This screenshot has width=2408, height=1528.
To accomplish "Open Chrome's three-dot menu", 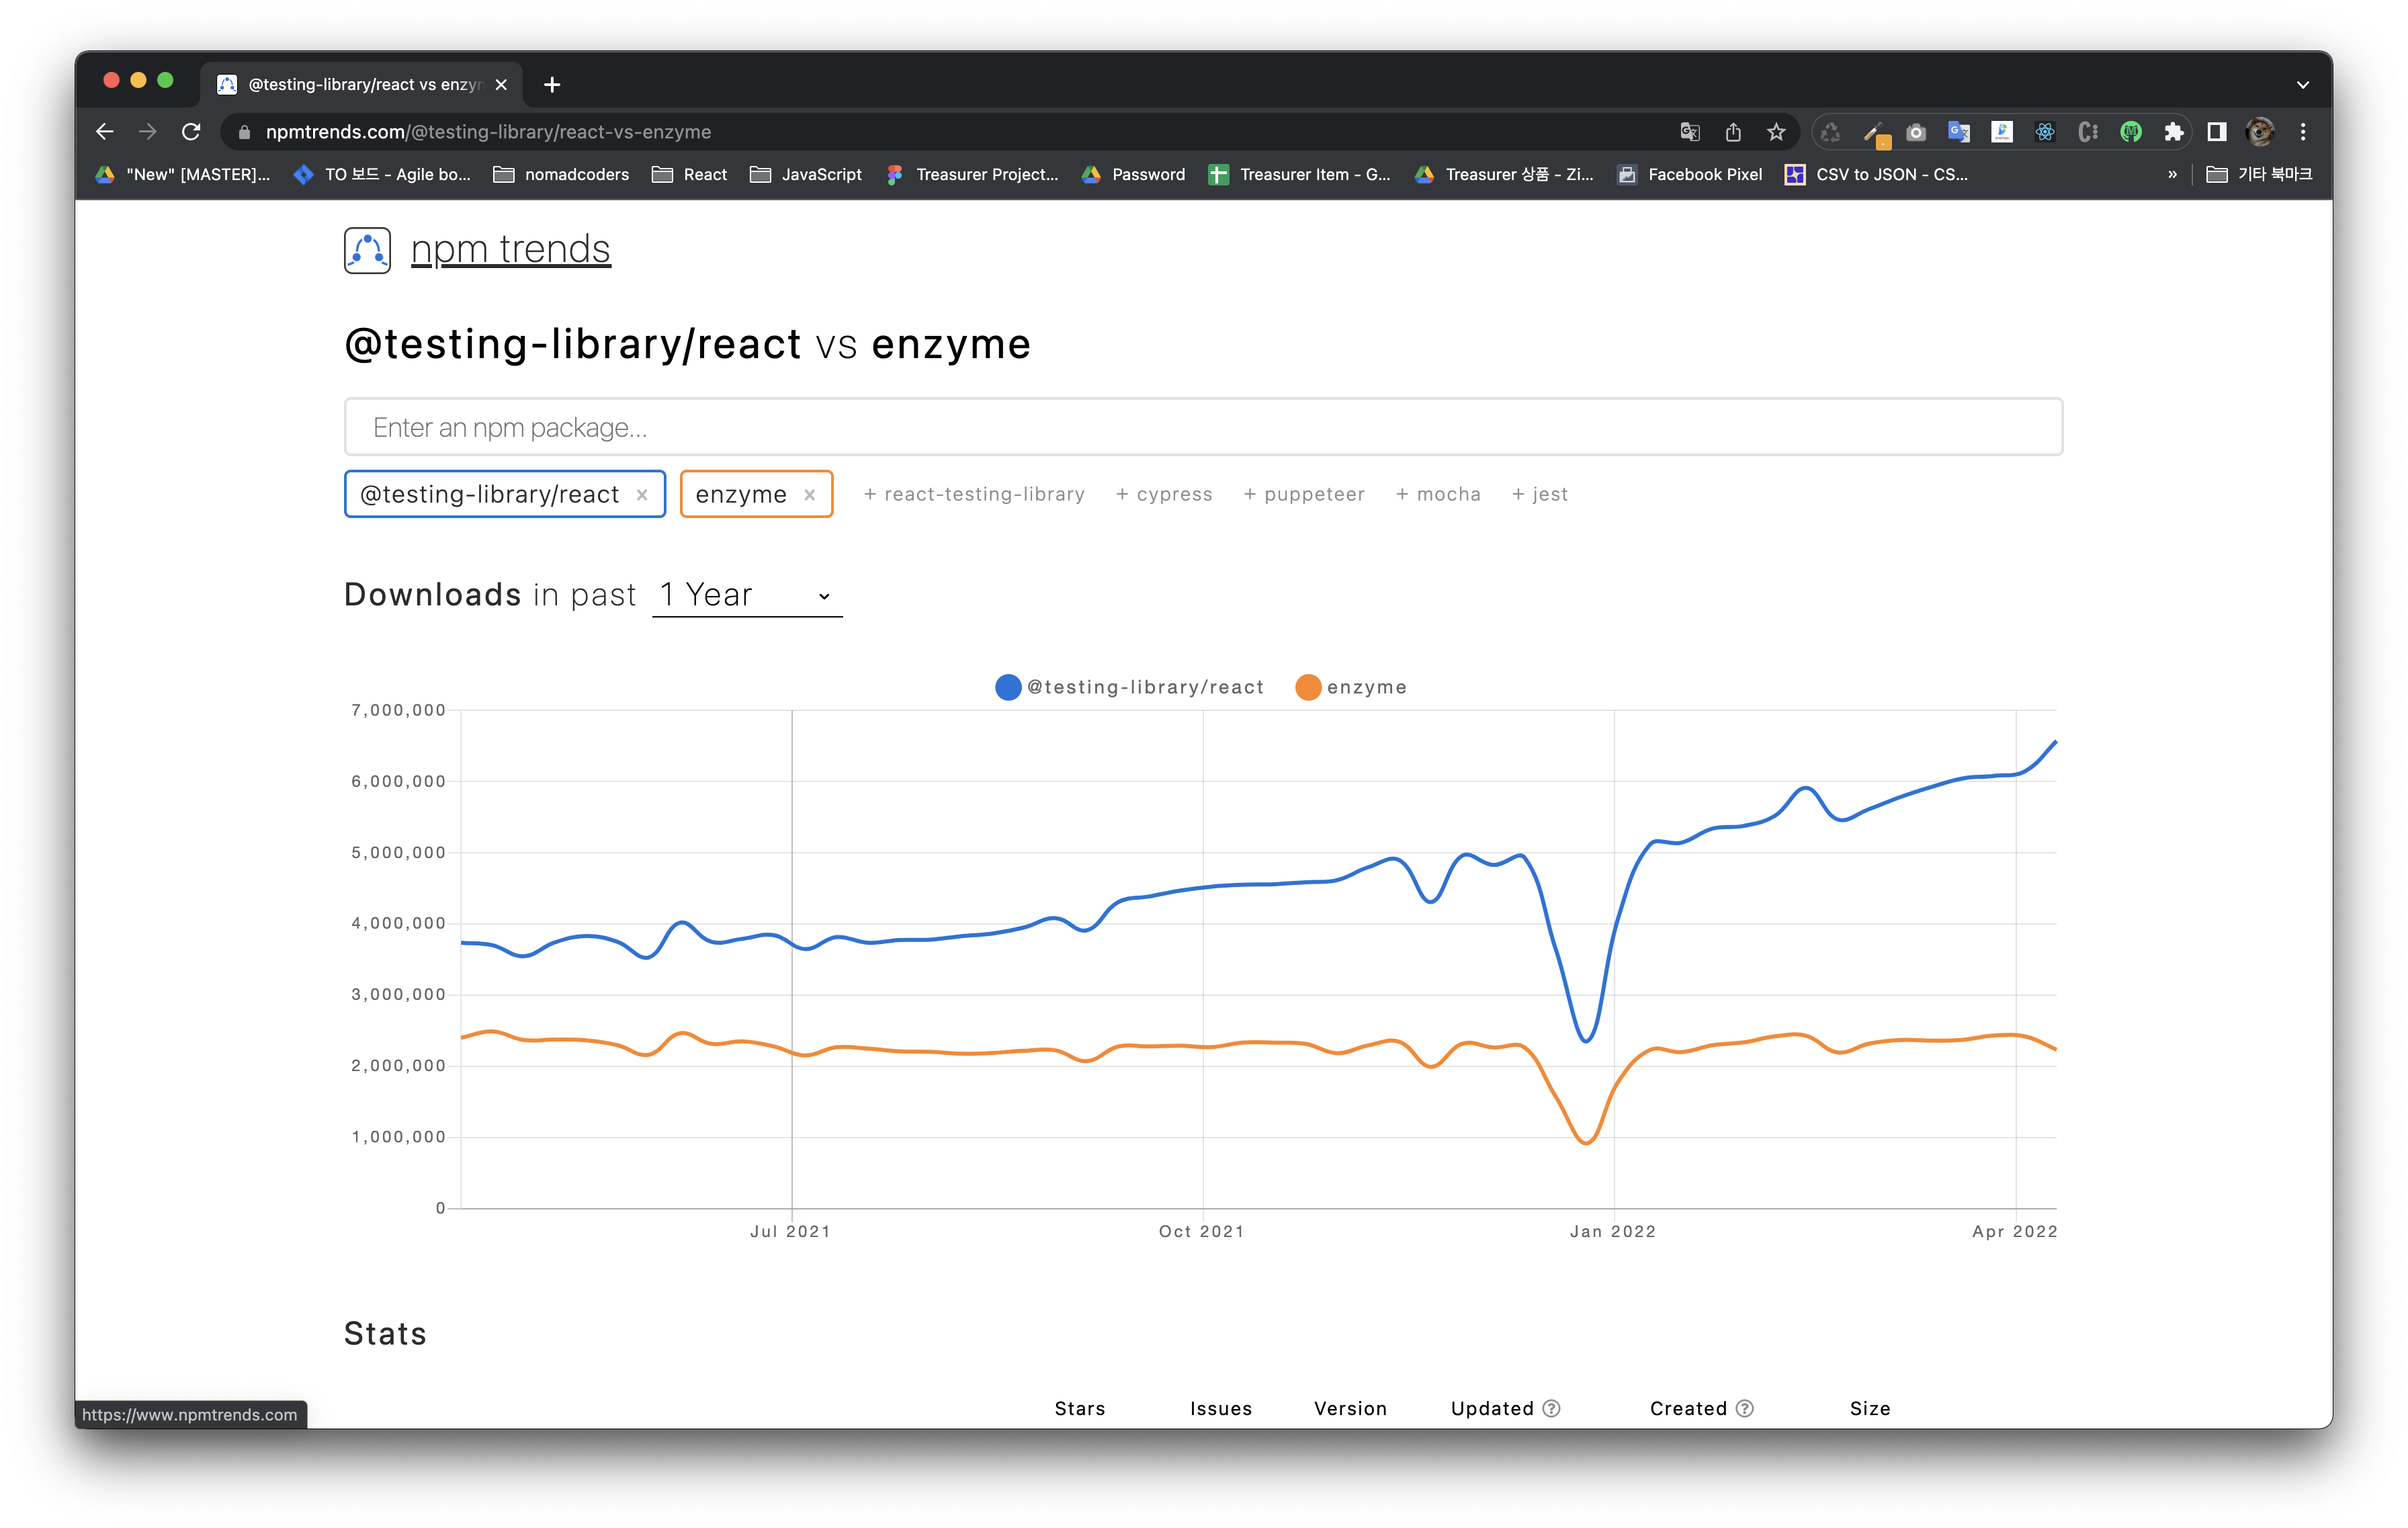I will tap(2303, 131).
